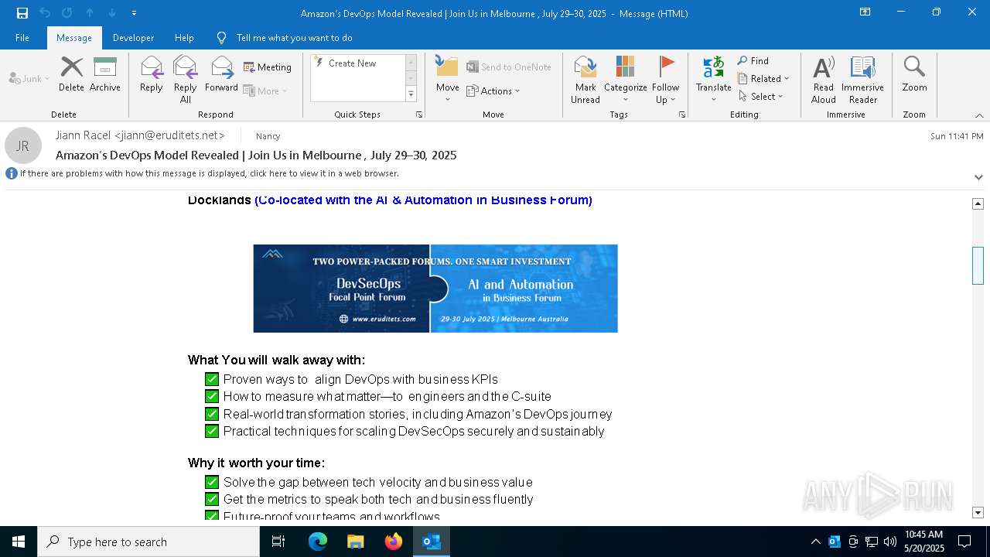This screenshot has width=990, height=557.
Task: Save the message using the disk icon
Action: click(x=22, y=13)
